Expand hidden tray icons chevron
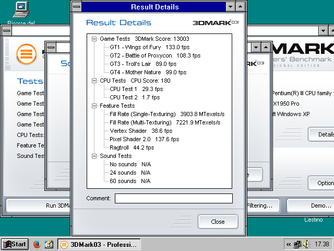This screenshot has height=251, width=334. pos(289,244)
